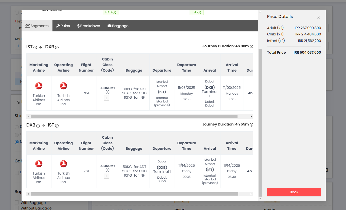Click the green DXB tag at top

[111, 12]
